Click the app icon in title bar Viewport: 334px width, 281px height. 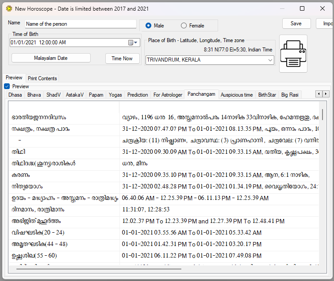(8, 8)
